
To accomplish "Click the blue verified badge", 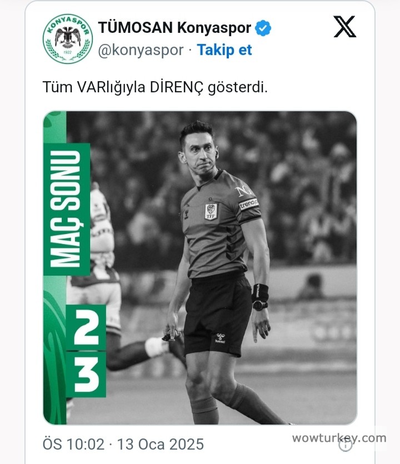I will pos(263,28).
